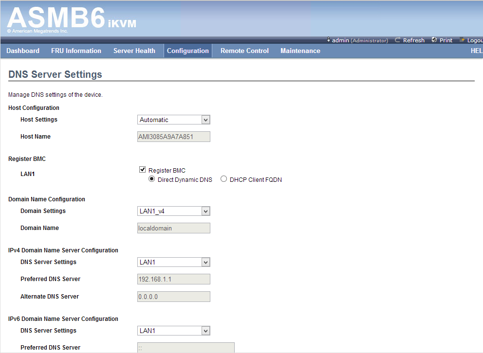The height and width of the screenshot is (353, 483).
Task: Click the Host Name input field
Action: tap(174, 137)
